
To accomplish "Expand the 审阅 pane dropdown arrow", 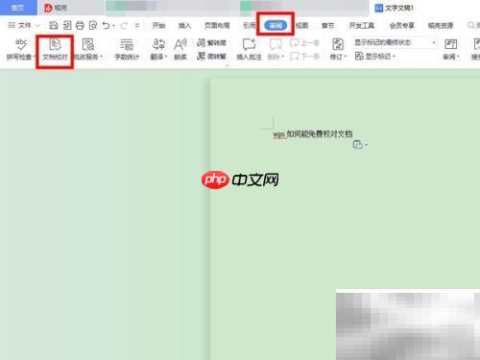I will (x=458, y=57).
